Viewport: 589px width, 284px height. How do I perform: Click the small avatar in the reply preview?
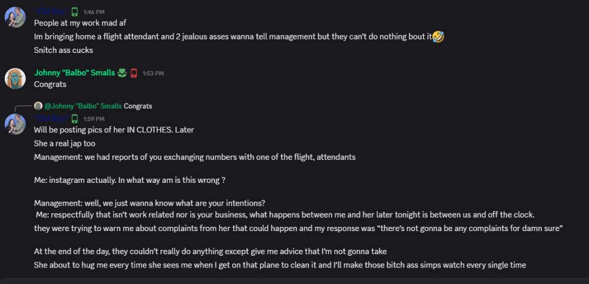pyautogui.click(x=38, y=106)
